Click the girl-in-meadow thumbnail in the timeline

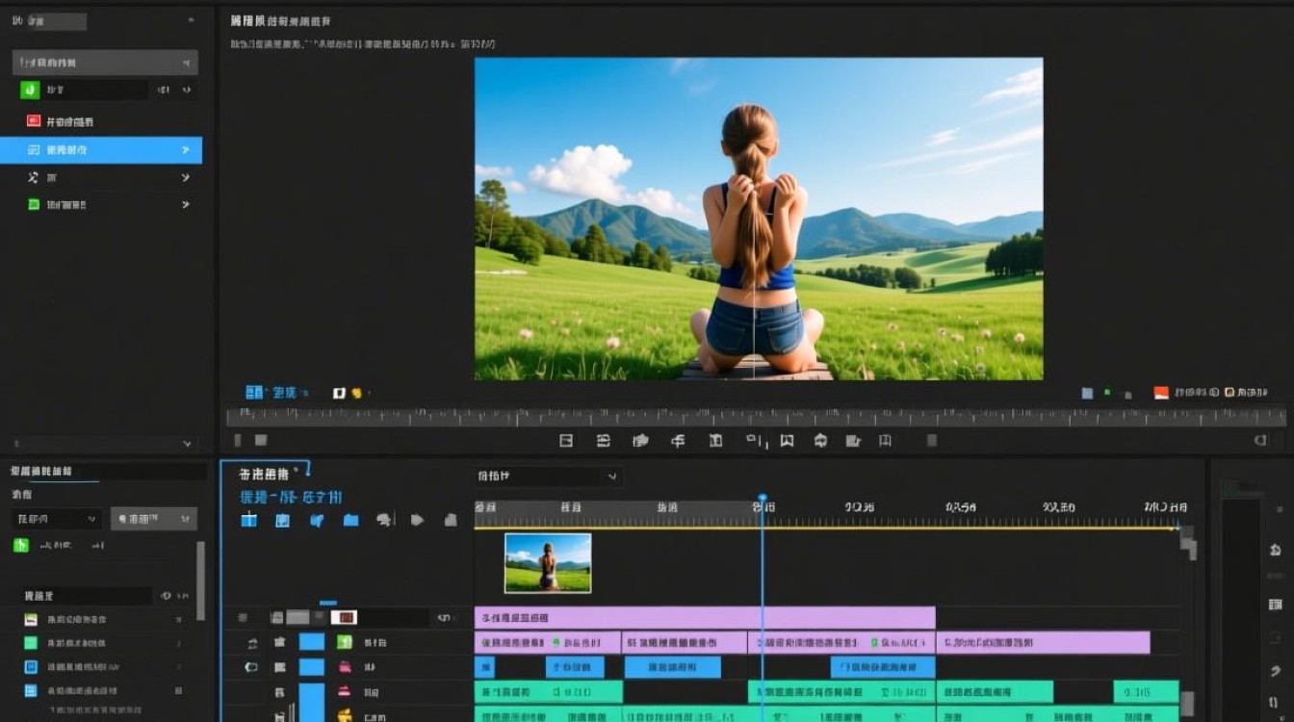click(548, 563)
